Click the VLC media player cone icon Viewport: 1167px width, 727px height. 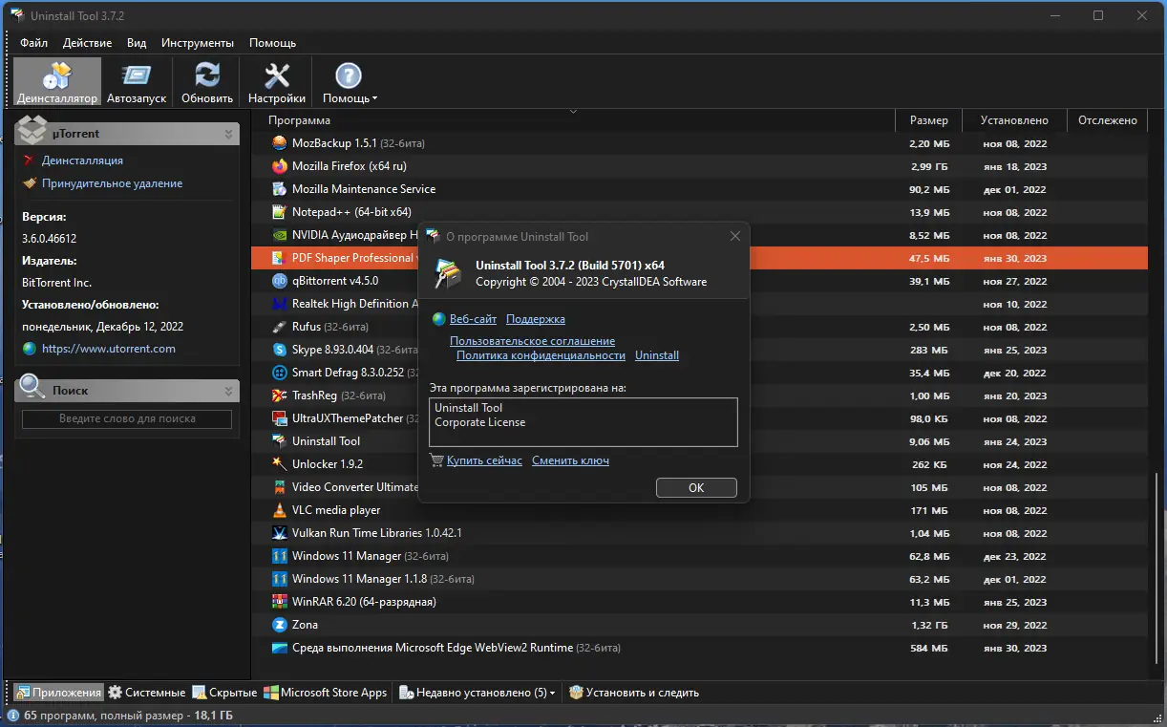pyautogui.click(x=279, y=509)
